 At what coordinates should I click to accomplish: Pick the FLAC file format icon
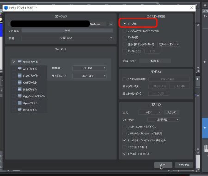click(19, 75)
